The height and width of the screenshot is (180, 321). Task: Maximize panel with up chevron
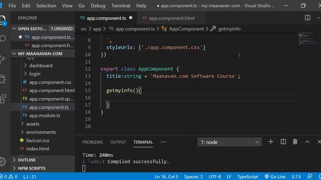point(307,142)
